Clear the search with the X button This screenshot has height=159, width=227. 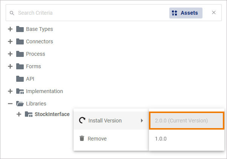214,13
